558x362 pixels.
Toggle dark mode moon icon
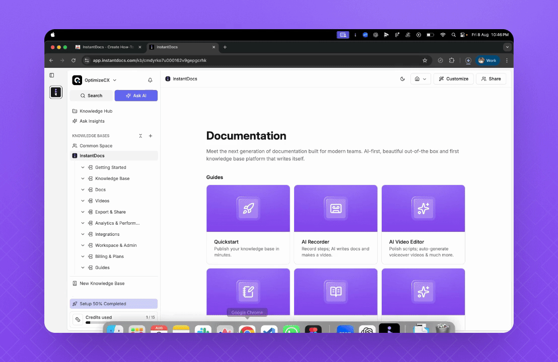click(x=402, y=79)
